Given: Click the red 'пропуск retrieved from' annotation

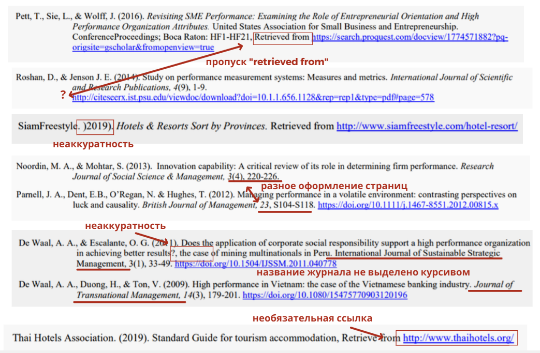Looking at the screenshot, I should coord(267,62).
